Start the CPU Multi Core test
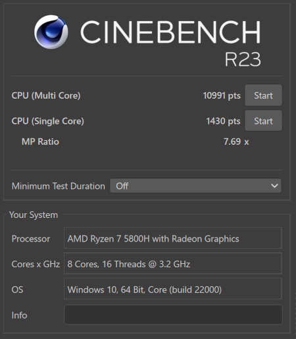The width and height of the screenshot is (296, 339). click(x=263, y=95)
